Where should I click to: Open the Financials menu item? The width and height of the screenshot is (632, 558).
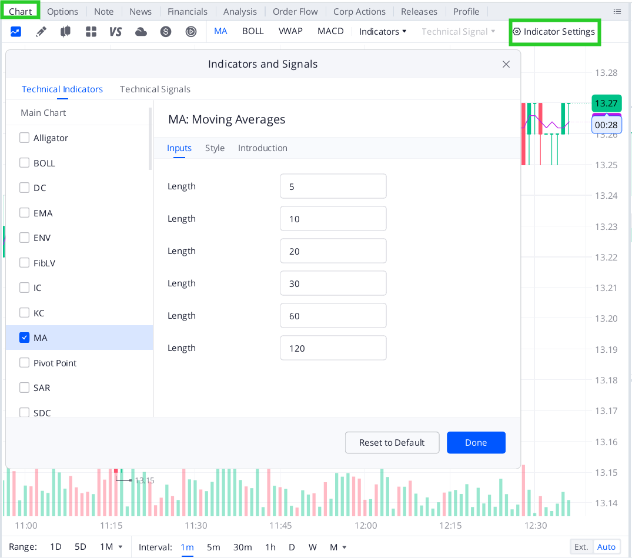tap(187, 11)
